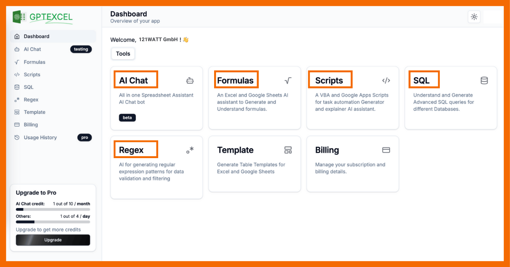Click the credit card icon on Billing card

pyautogui.click(x=386, y=150)
